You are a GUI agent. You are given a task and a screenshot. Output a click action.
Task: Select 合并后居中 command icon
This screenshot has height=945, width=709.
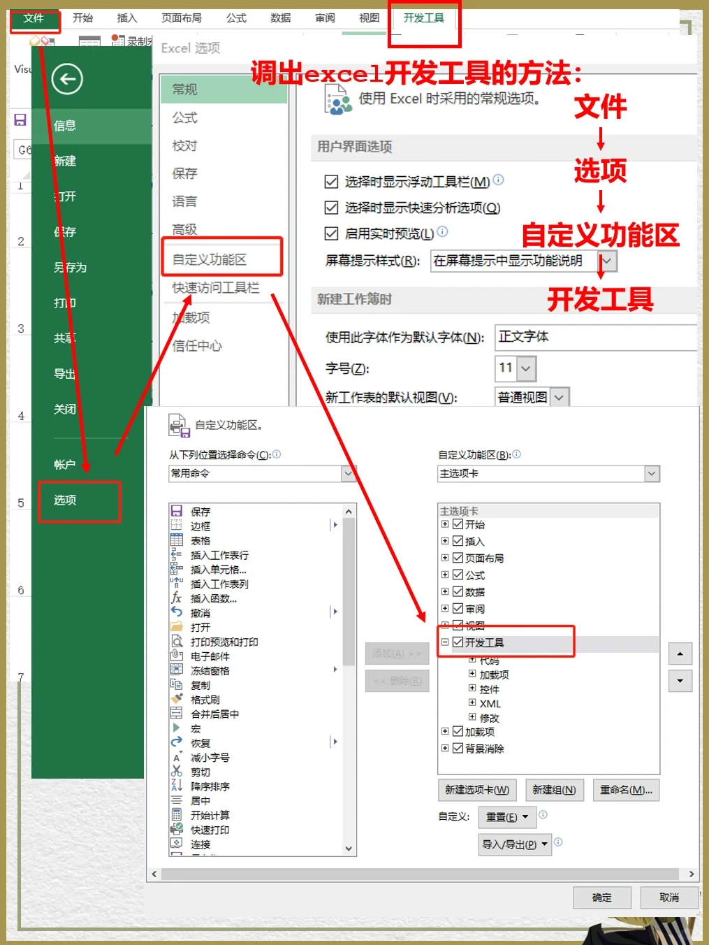pos(177,714)
